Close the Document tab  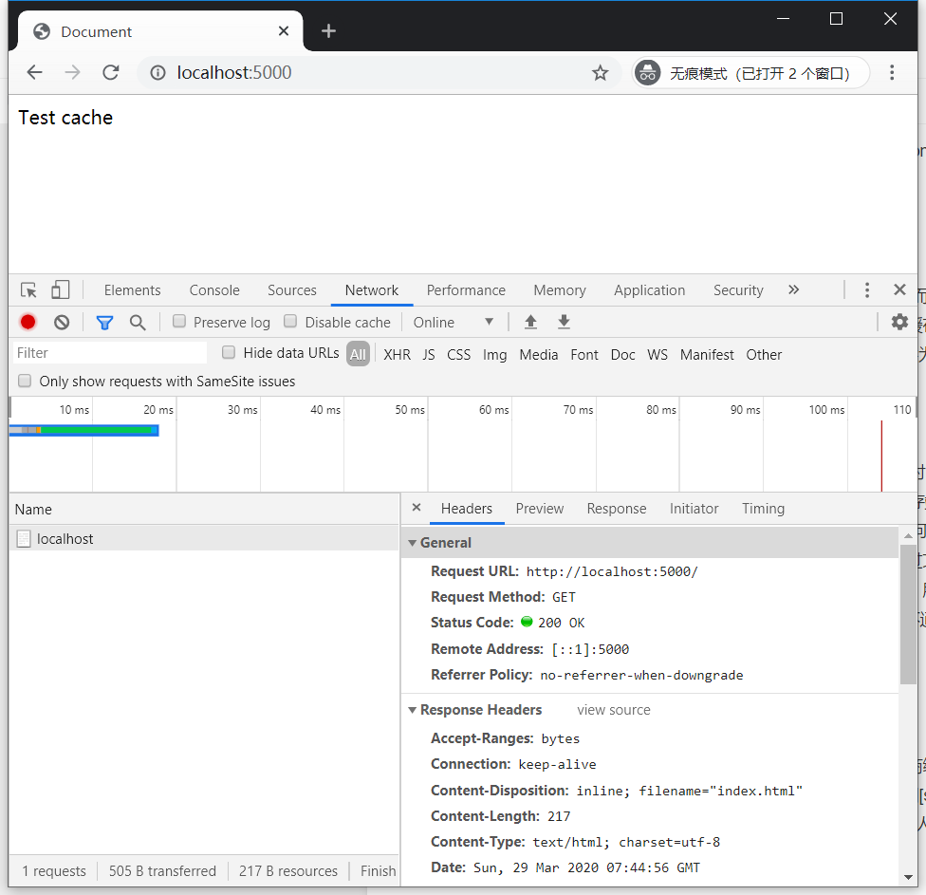pos(284,30)
